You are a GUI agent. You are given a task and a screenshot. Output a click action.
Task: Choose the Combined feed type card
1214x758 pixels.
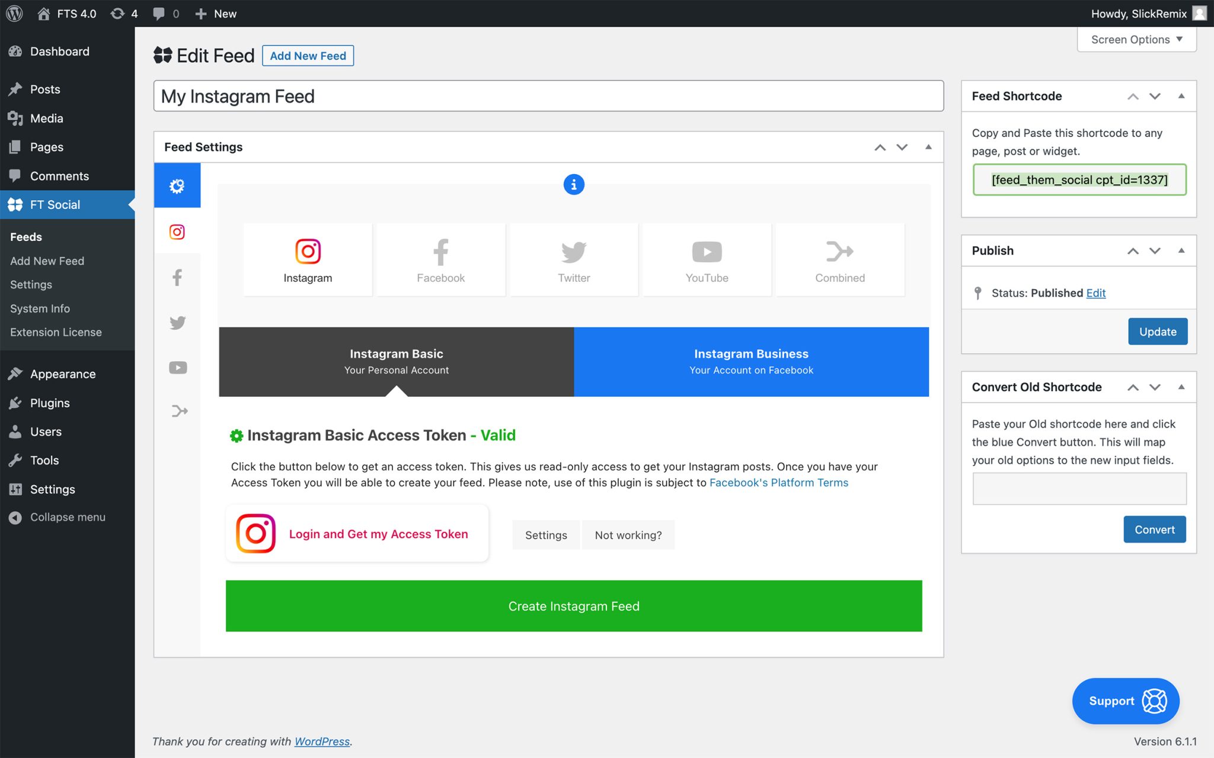click(840, 260)
